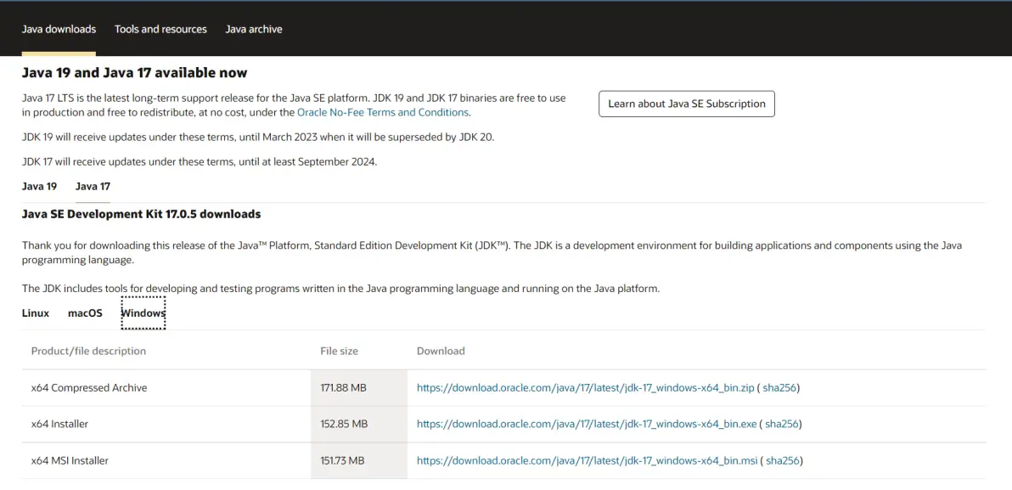The width and height of the screenshot is (1012, 490).
Task: Select the Windows downloads tab
Action: coord(143,313)
